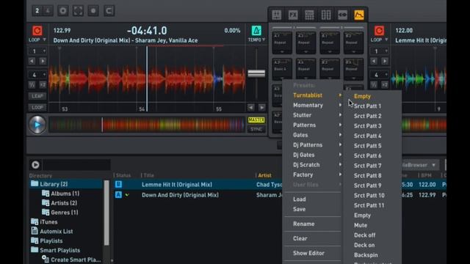This screenshot has height=264, width=470.
Task: Open deck A LOOP mode dropdown arrow
Action: [44, 40]
